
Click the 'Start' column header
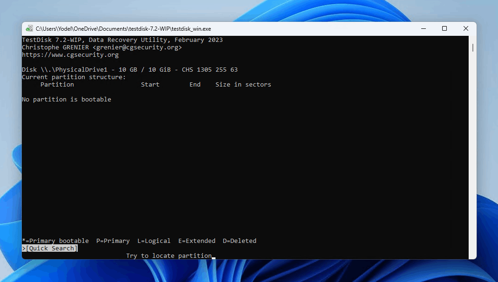coord(150,85)
